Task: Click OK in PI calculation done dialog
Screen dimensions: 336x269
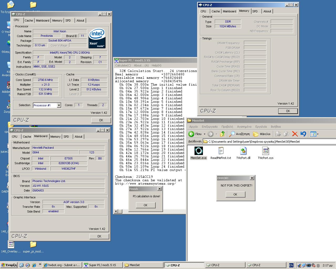Action: (145, 205)
